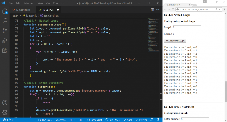The height and width of the screenshot is (122, 227).
Task: Open the Run and Debug view
Action: (5, 40)
